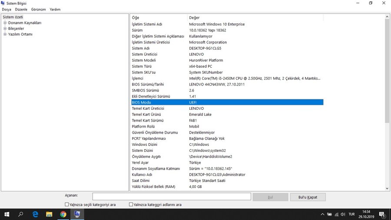Click into the Aranan search field

[172, 197]
